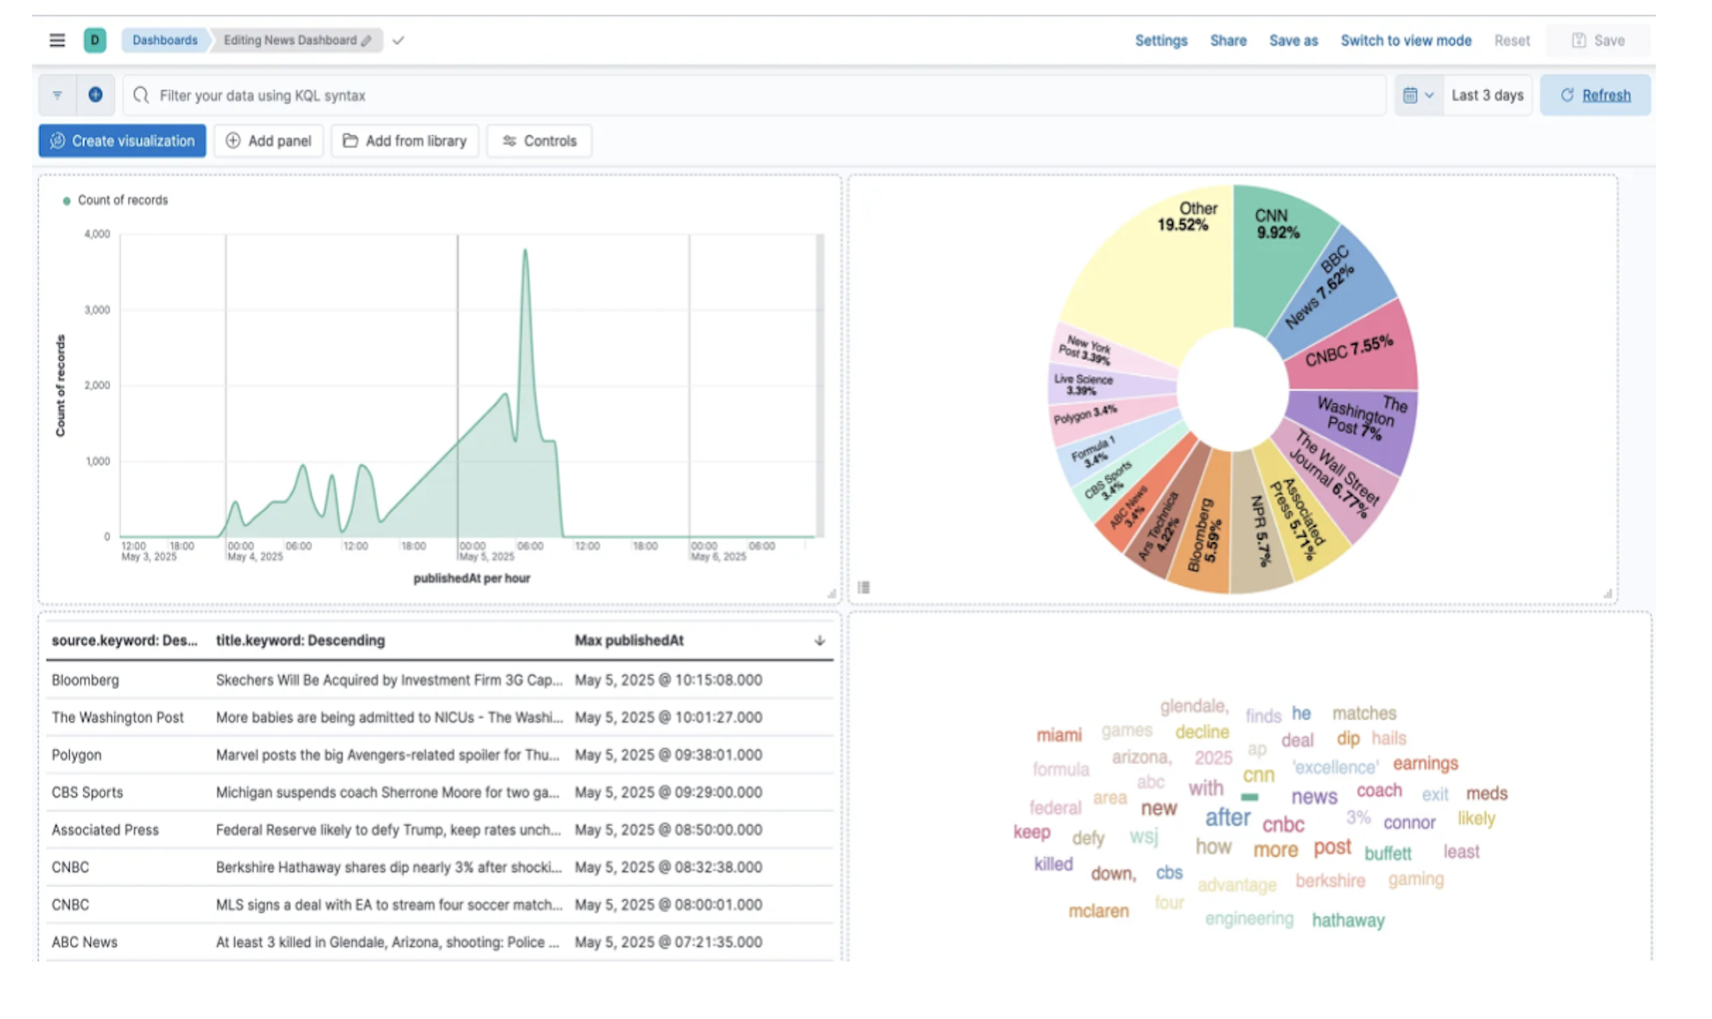Add a filter with plus icon
This screenshot has width=1712, height=1019.
[x=95, y=95]
